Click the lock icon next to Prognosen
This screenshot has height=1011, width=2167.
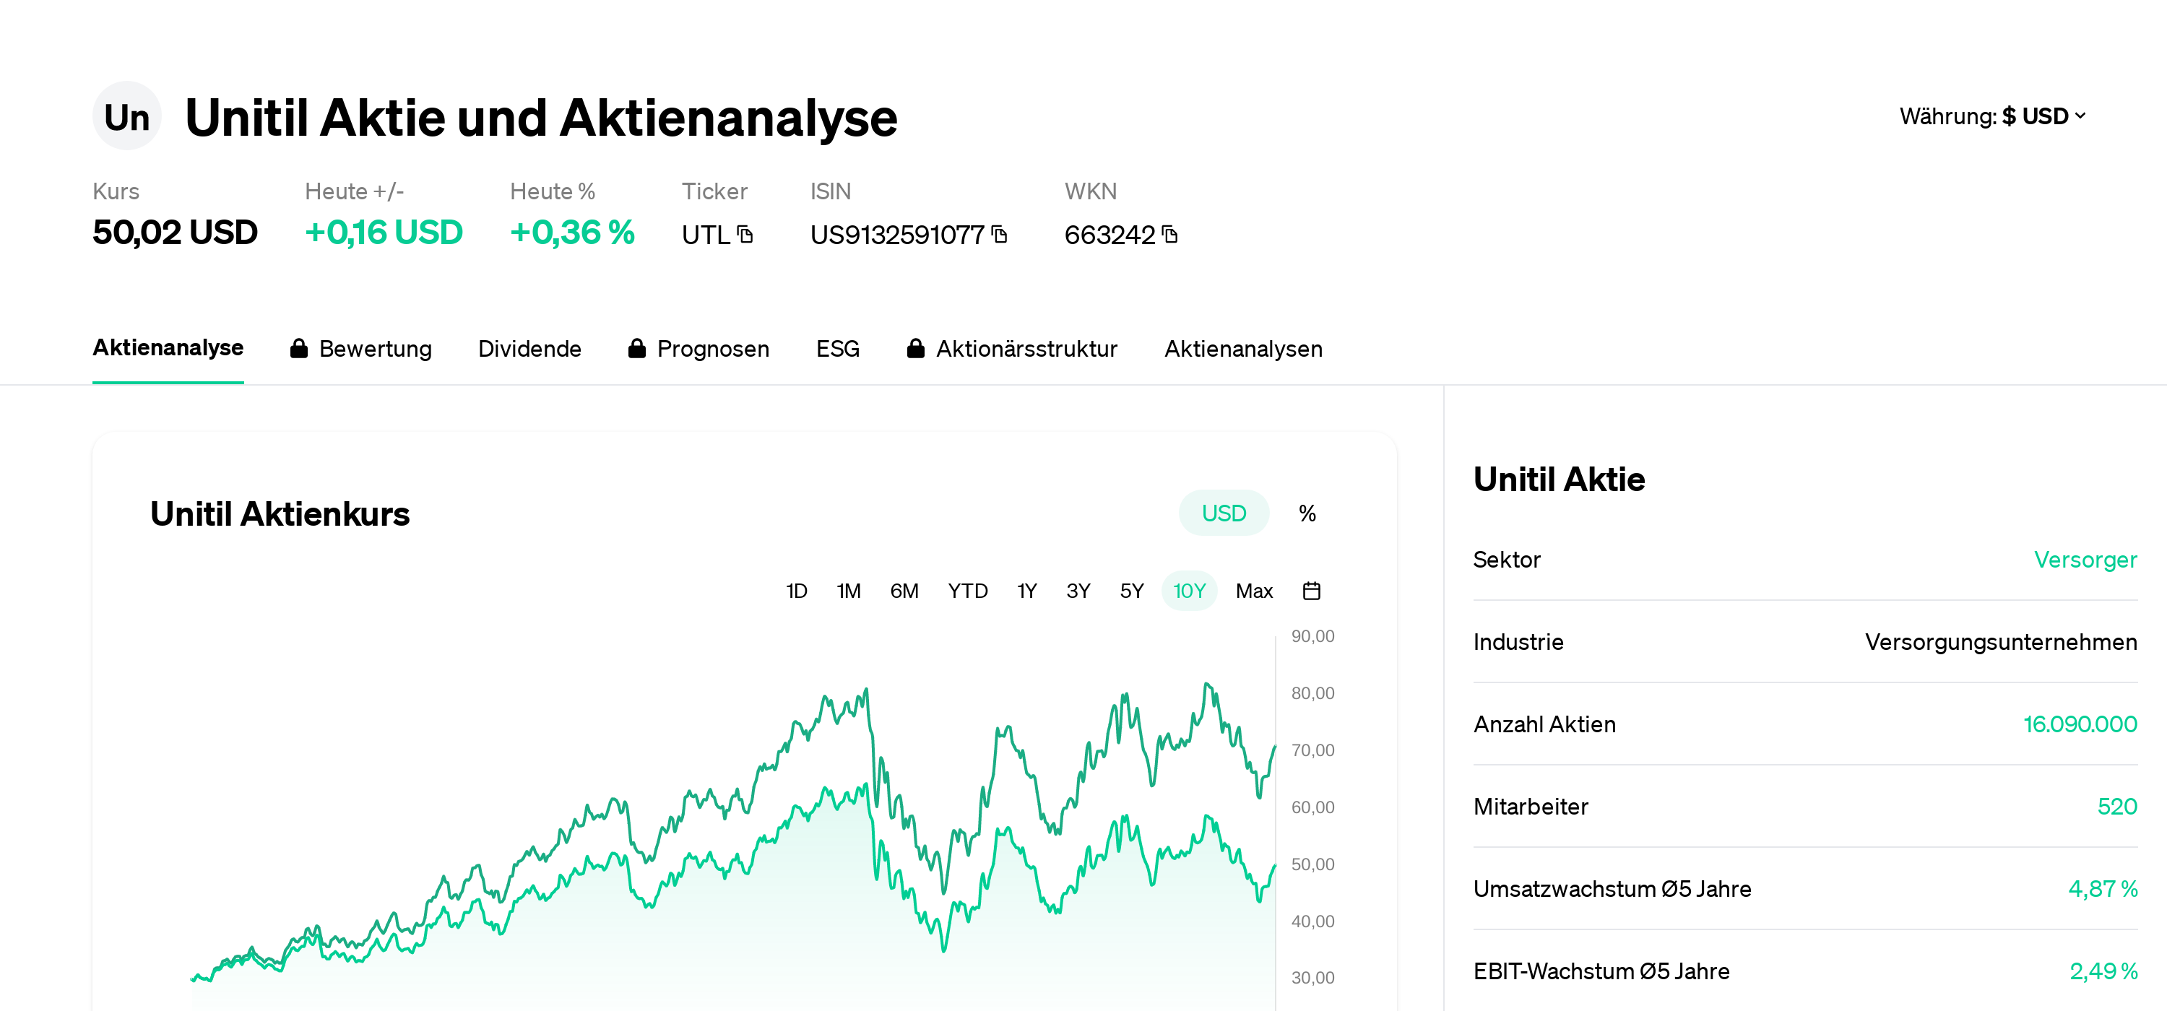click(x=637, y=347)
